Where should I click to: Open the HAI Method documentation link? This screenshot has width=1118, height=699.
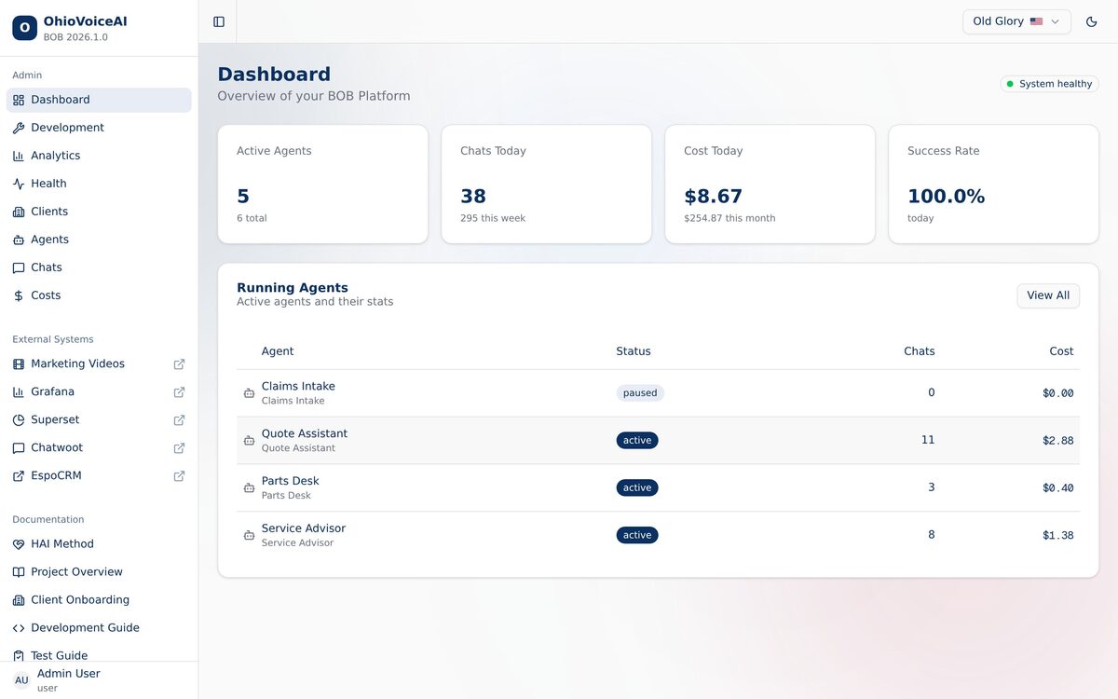(61, 544)
